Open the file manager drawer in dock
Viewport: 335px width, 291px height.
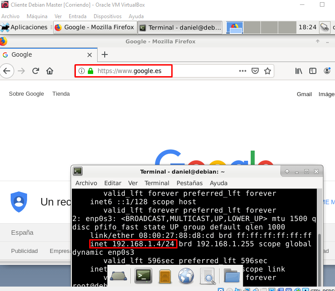(x=165, y=276)
